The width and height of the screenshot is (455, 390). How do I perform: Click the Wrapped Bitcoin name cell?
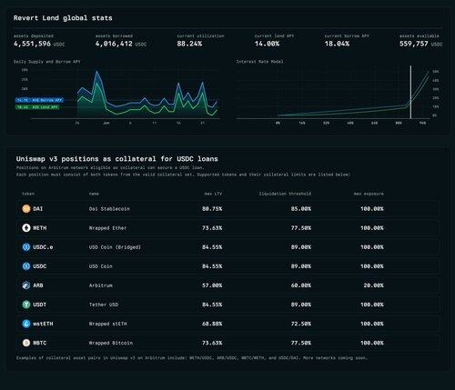pyautogui.click(x=111, y=343)
